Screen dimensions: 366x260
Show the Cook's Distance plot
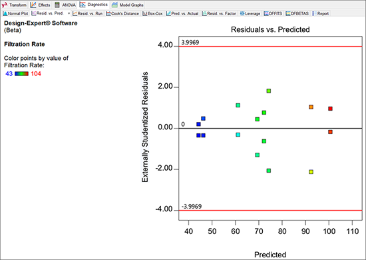(x=122, y=13)
